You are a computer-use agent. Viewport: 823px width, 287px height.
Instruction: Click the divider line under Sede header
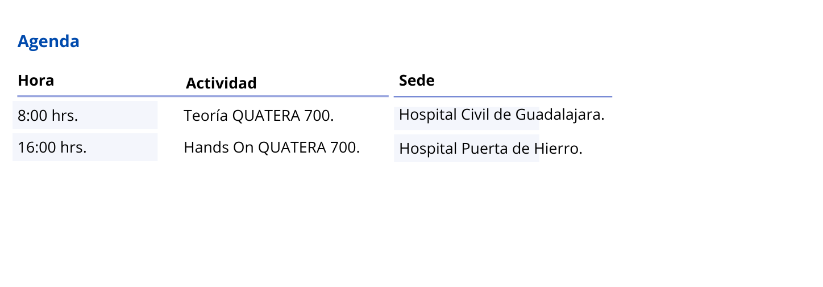[x=503, y=97]
